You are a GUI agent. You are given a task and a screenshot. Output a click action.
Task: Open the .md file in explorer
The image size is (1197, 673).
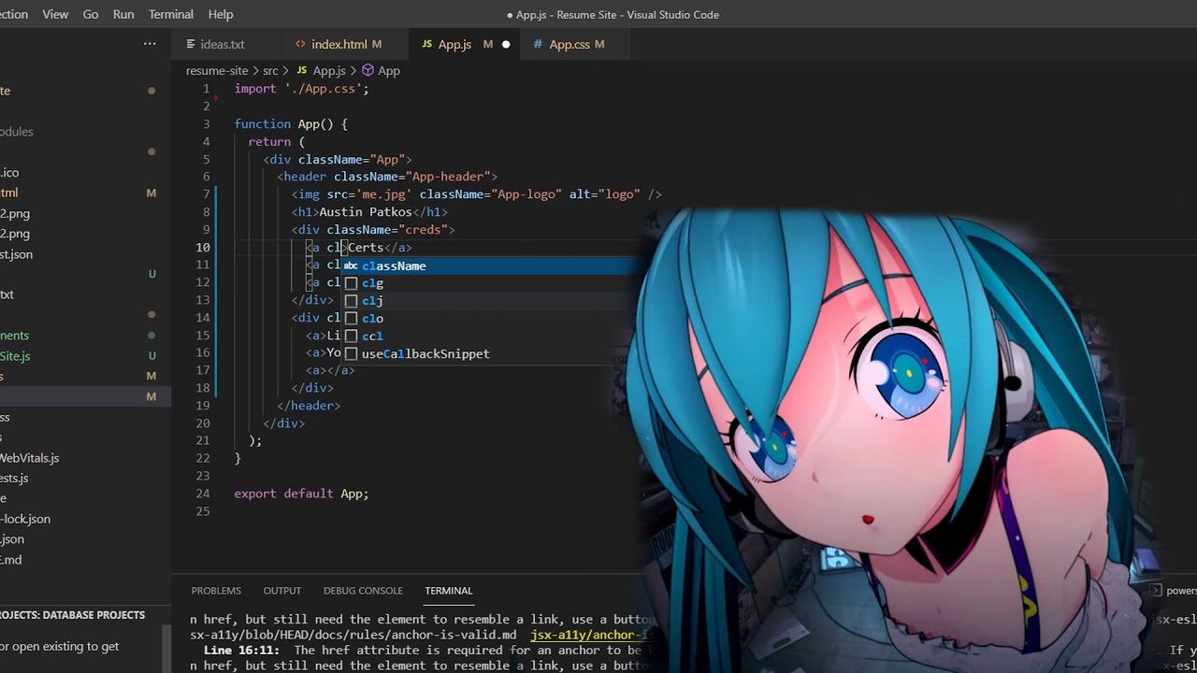coord(11,560)
